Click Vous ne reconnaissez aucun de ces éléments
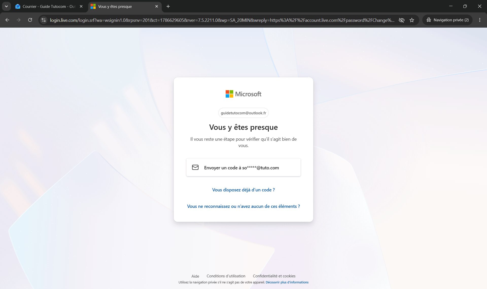Image resolution: width=487 pixels, height=289 pixels. (x=243, y=206)
